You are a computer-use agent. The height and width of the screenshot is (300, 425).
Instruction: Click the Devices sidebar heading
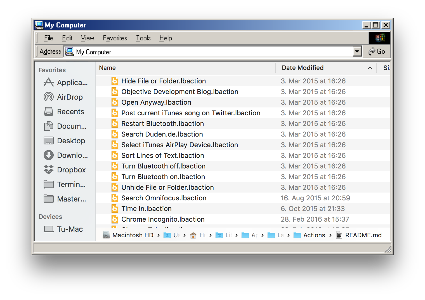tap(50, 217)
